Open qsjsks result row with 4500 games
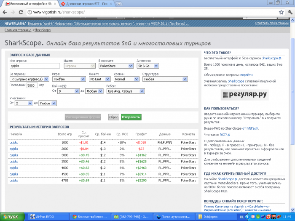This screenshot has height=221, width=295. [x=14, y=174]
